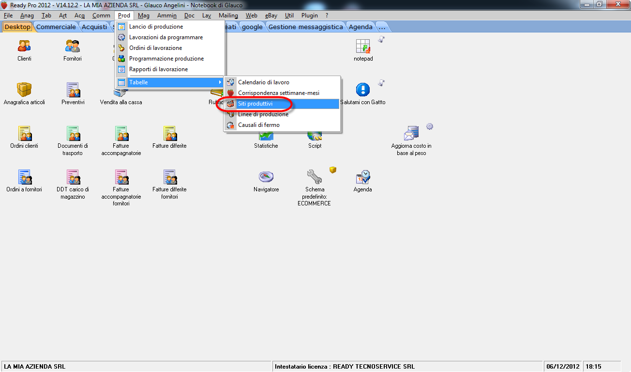Open Ordini a fornitori icon
Screen dimensions: 631x372
[x=24, y=177]
